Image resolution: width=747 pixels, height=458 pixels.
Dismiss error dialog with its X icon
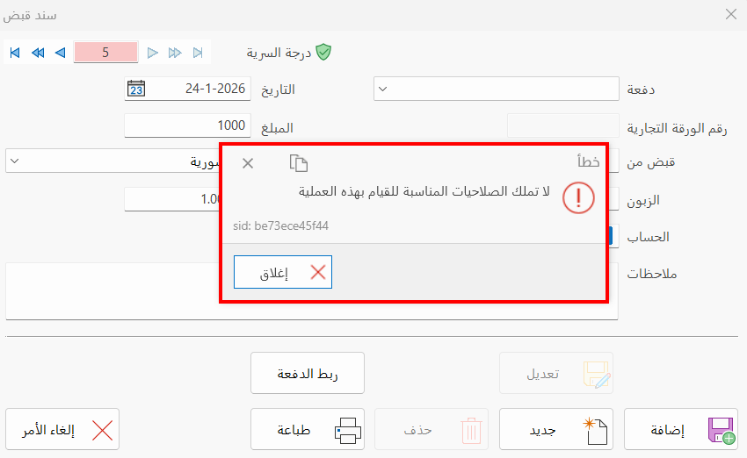[x=248, y=163]
